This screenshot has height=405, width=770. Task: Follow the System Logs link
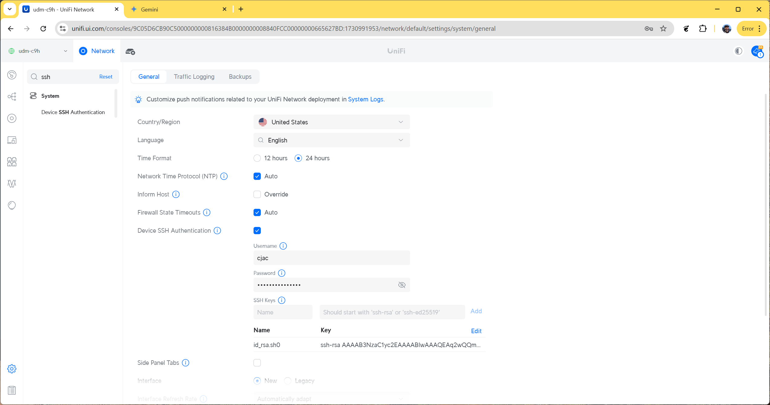click(x=365, y=99)
